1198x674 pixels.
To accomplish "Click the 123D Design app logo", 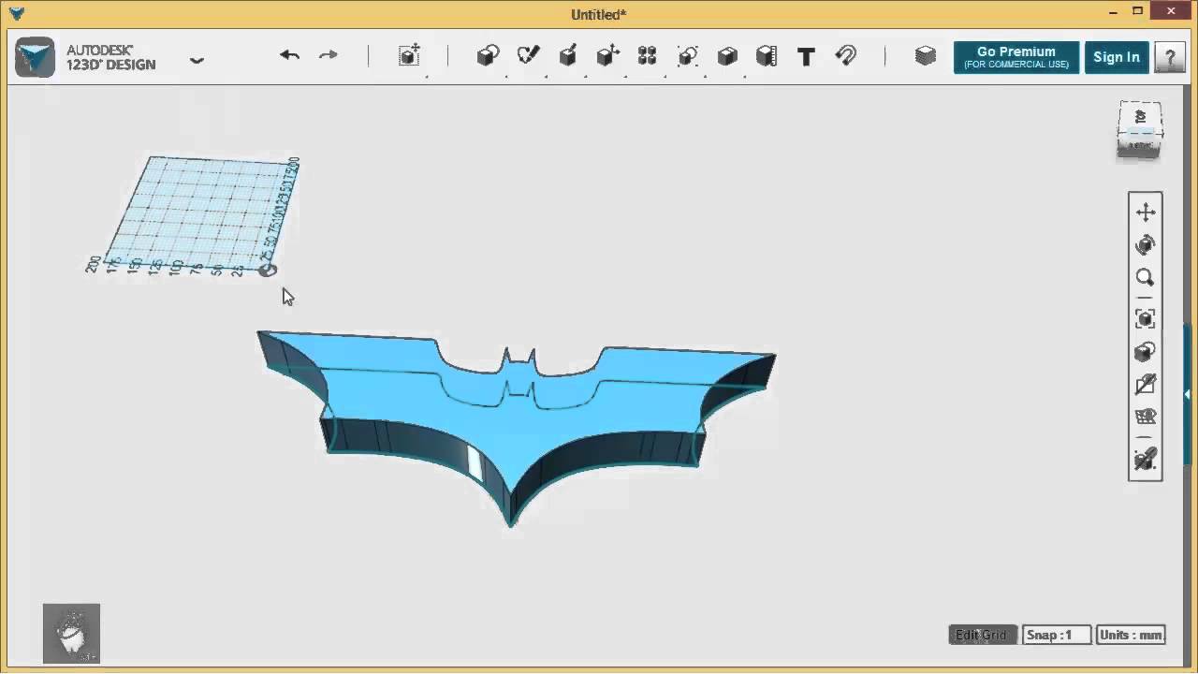I will pyautogui.click(x=36, y=57).
